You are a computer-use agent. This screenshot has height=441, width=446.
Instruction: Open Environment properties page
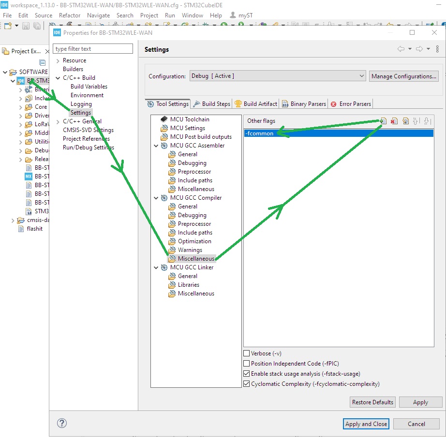pyautogui.click(x=87, y=95)
